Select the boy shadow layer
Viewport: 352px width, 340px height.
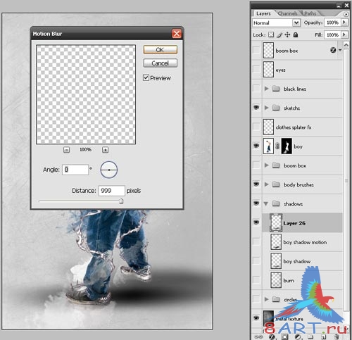coord(302,261)
